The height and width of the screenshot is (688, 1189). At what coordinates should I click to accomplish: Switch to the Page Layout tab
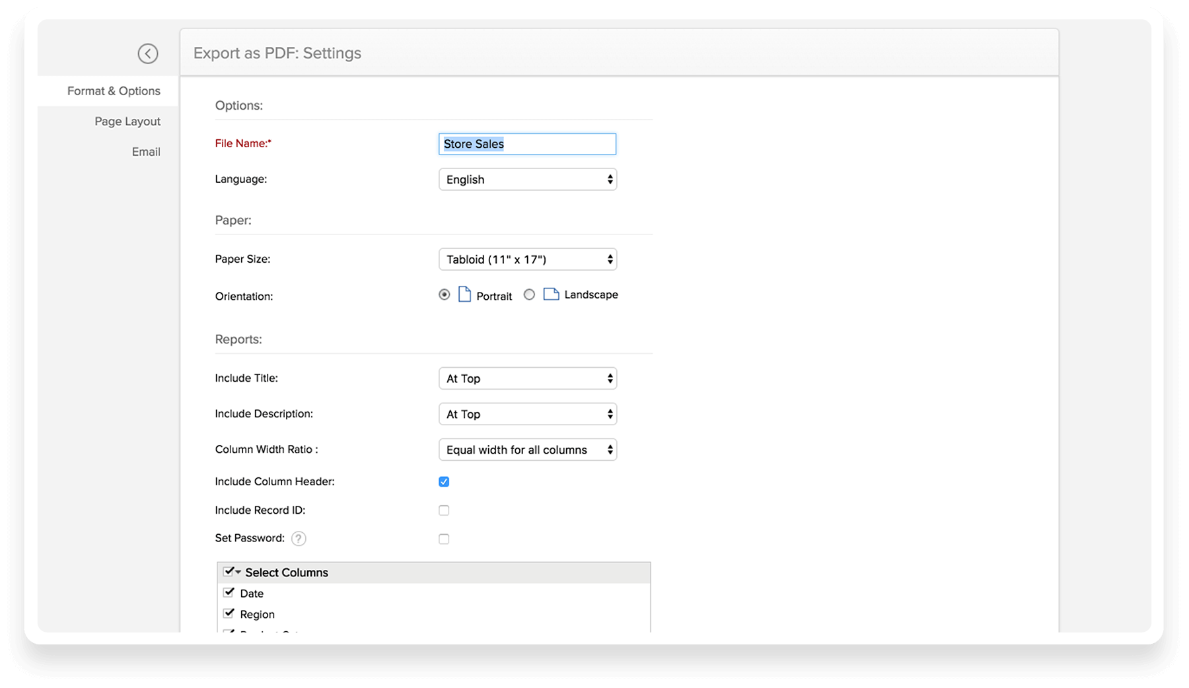pos(127,121)
